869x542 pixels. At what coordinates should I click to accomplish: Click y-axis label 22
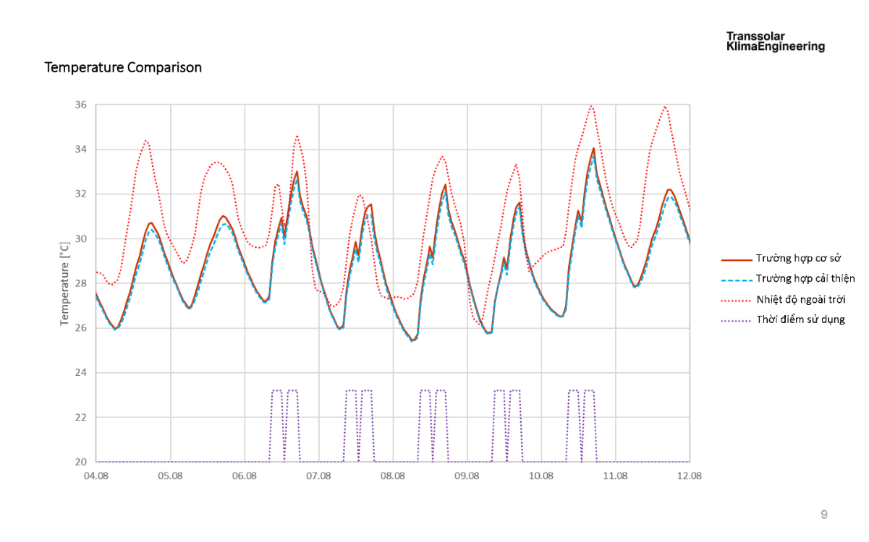[80, 418]
